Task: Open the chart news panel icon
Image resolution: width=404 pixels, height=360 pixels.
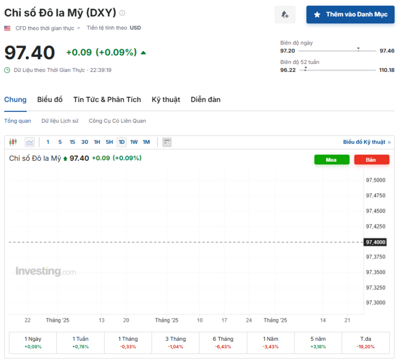Action: coord(167,142)
